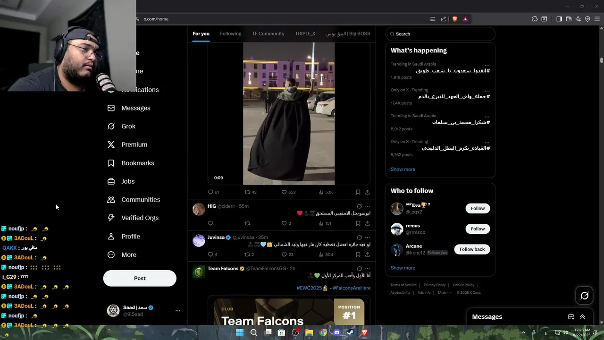Expand footer More dropdown link
604x340 pixels.
click(445, 293)
